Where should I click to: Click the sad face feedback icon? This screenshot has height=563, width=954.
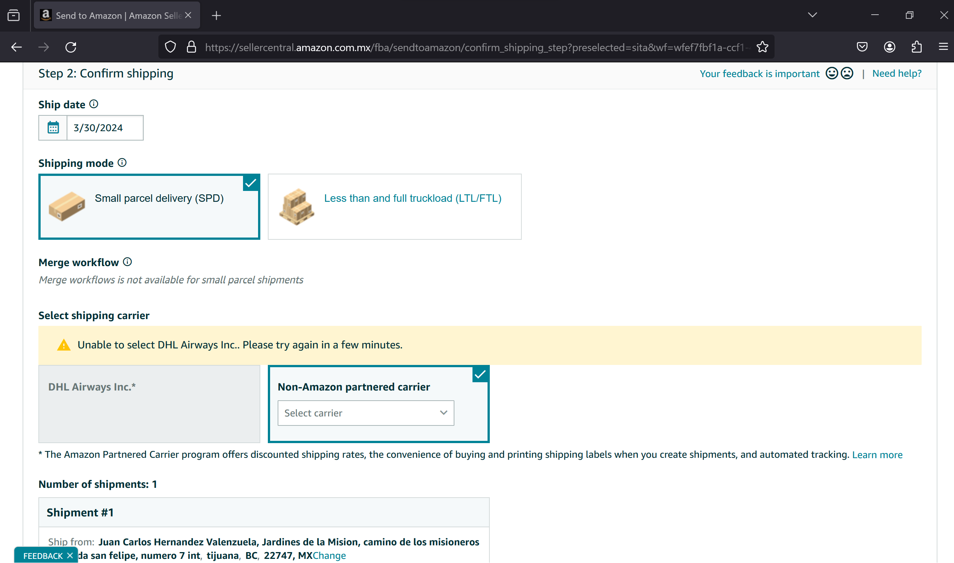point(847,73)
